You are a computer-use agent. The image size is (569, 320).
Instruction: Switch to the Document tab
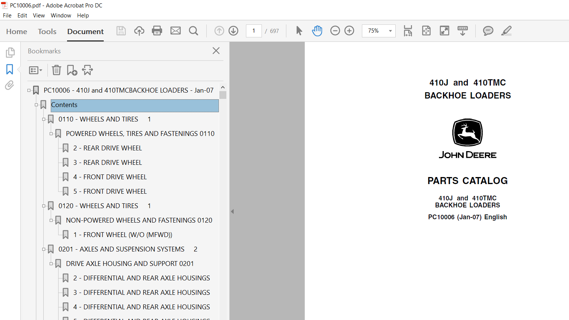[x=86, y=31]
